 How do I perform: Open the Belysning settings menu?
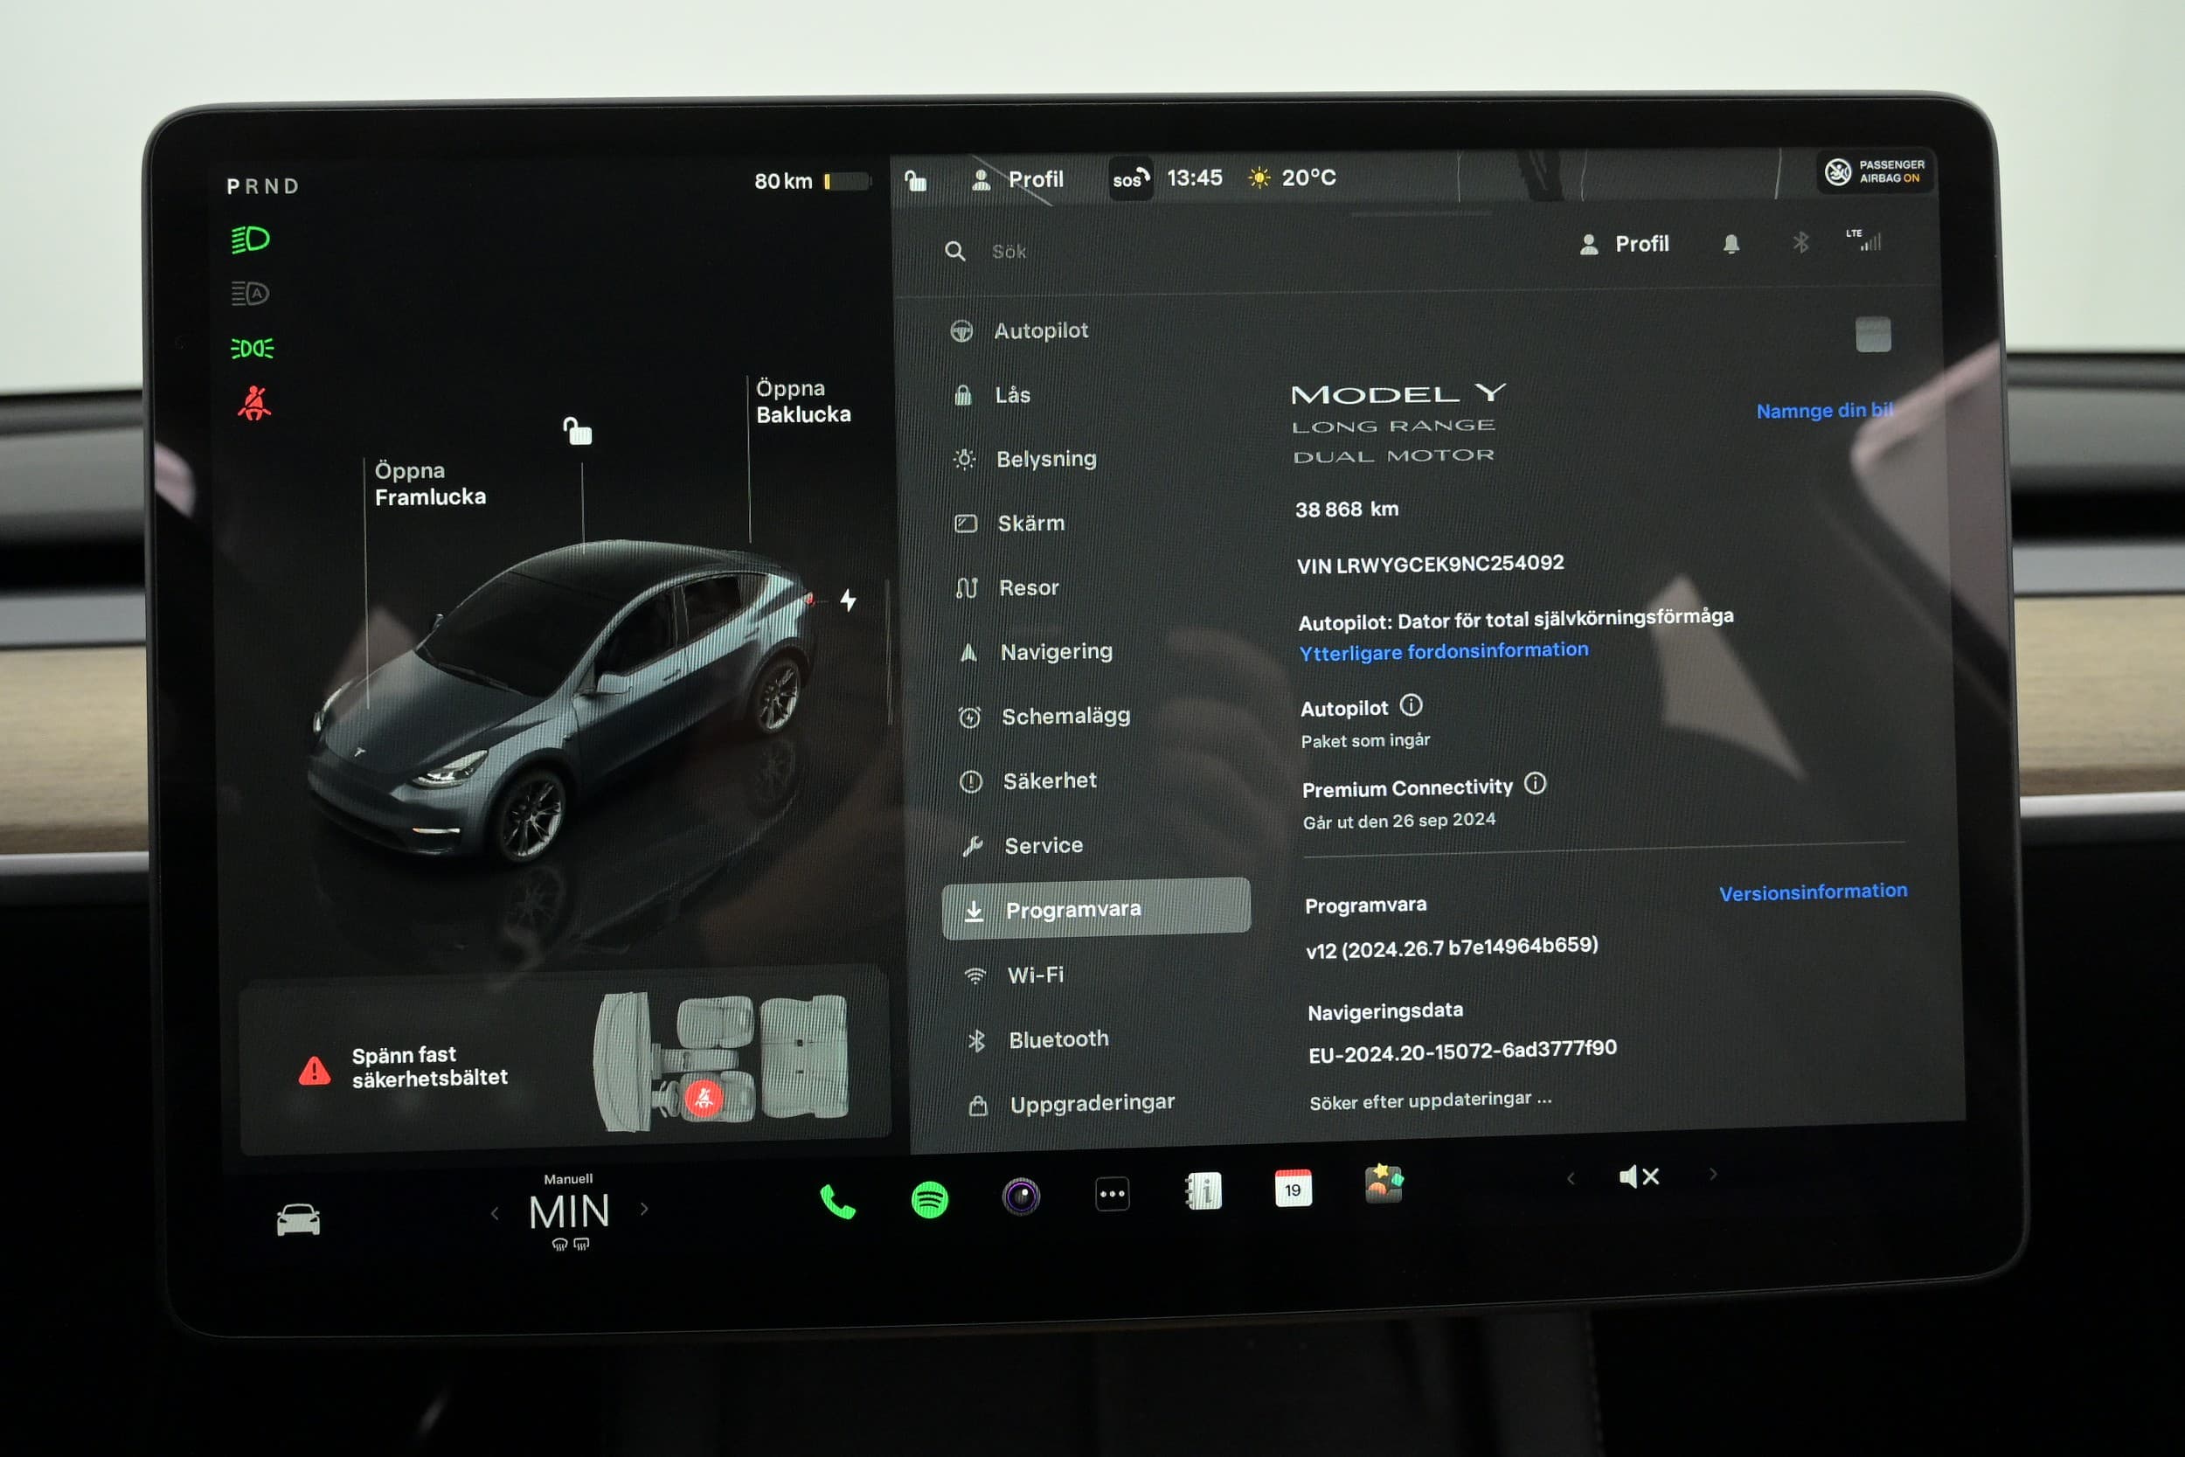pos(1025,459)
